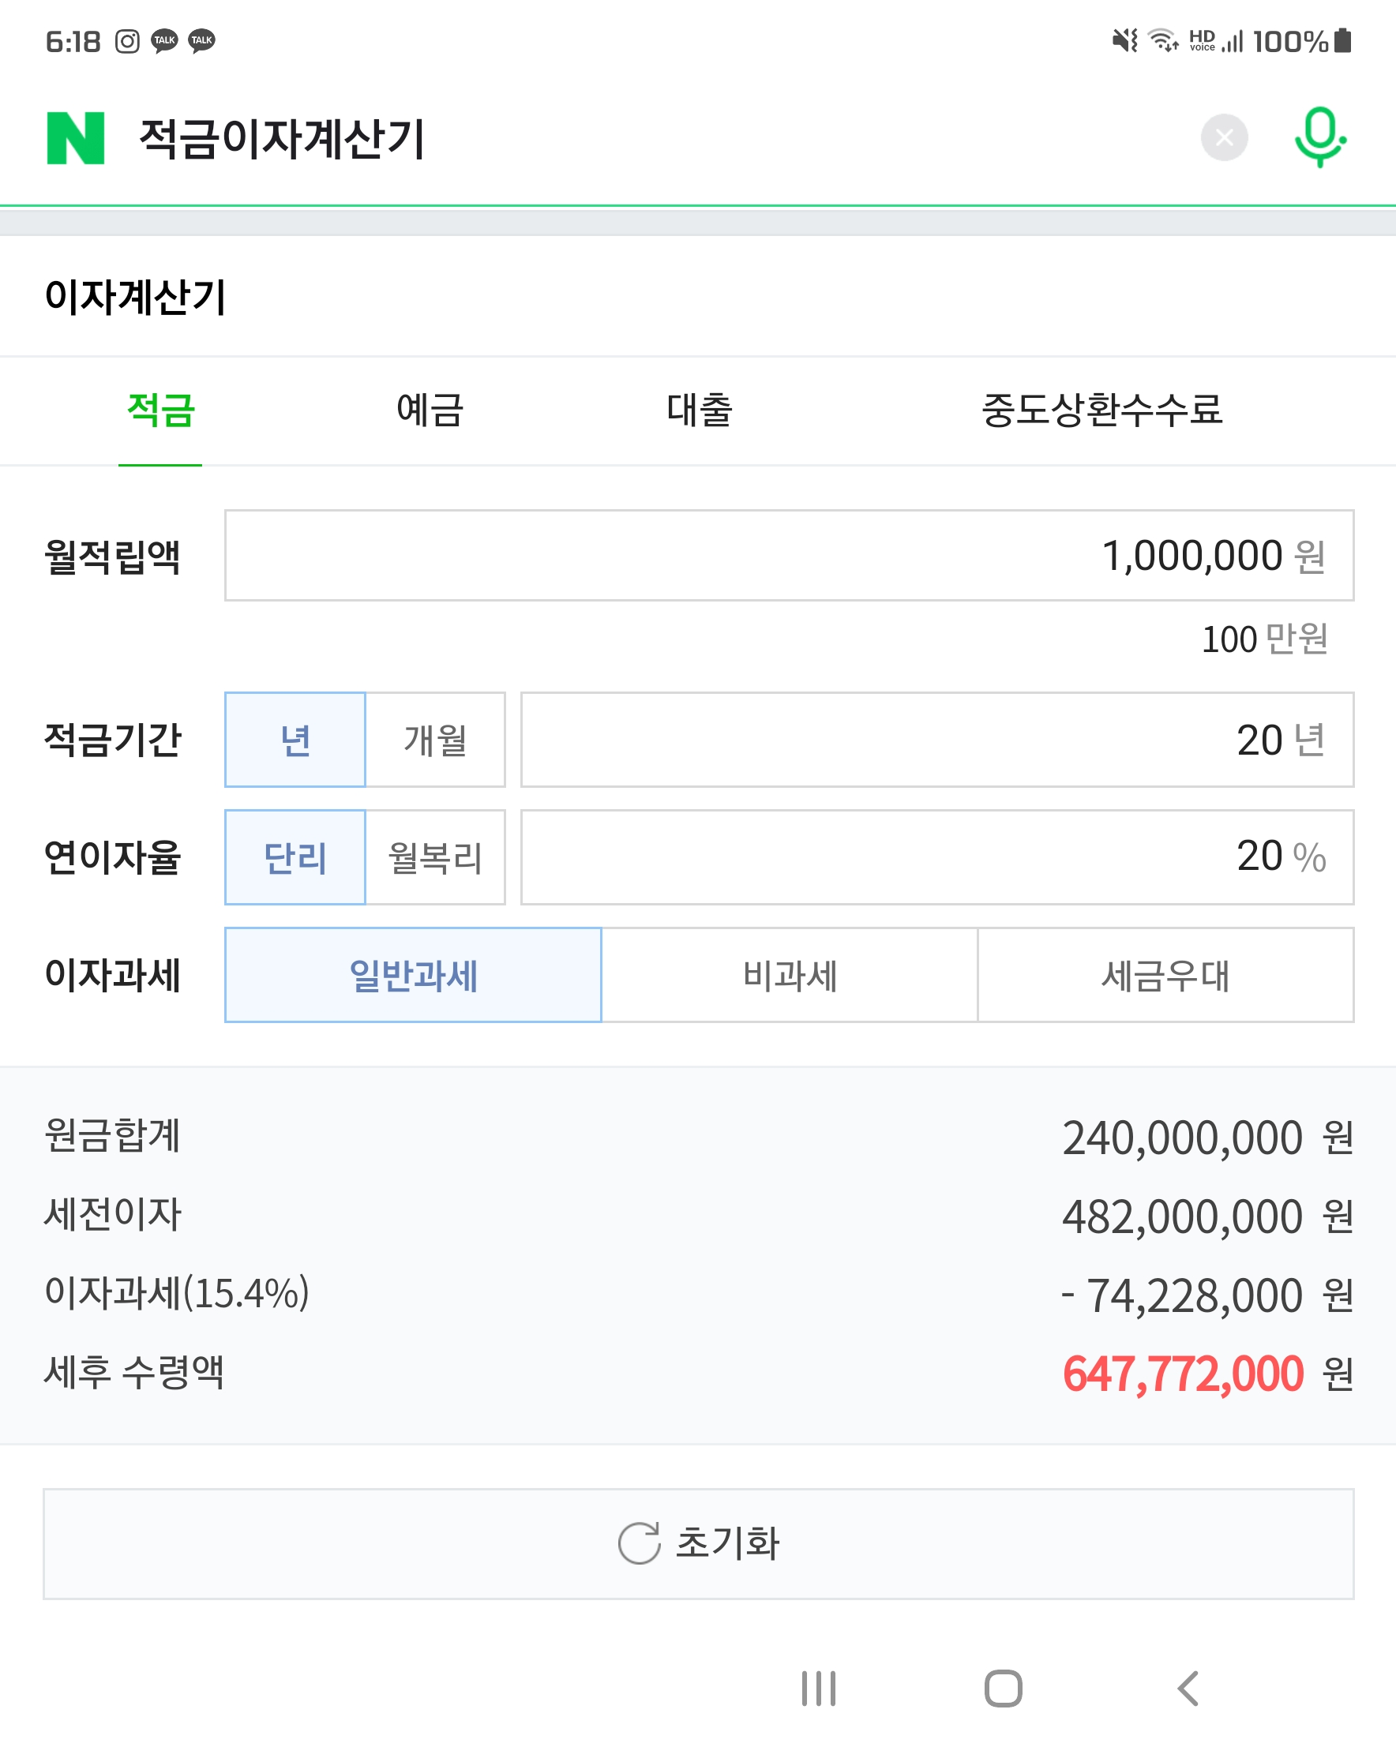Tap the Instagram notification icon in status bar
1396x1743 pixels.
click(127, 40)
